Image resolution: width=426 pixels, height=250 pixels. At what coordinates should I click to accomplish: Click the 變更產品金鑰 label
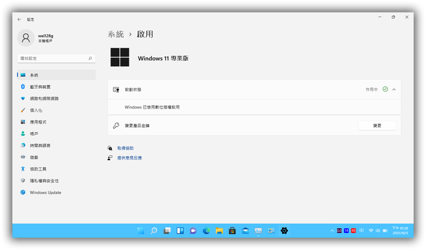[137, 126]
